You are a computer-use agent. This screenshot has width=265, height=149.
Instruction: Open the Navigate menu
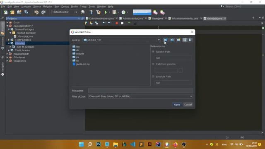click(x=26, y=7)
